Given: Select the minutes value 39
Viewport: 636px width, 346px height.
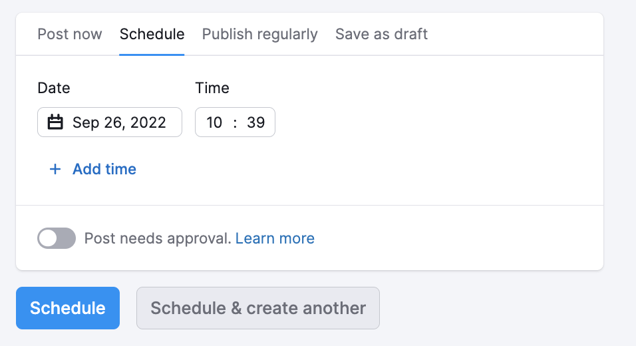Looking at the screenshot, I should coord(256,122).
